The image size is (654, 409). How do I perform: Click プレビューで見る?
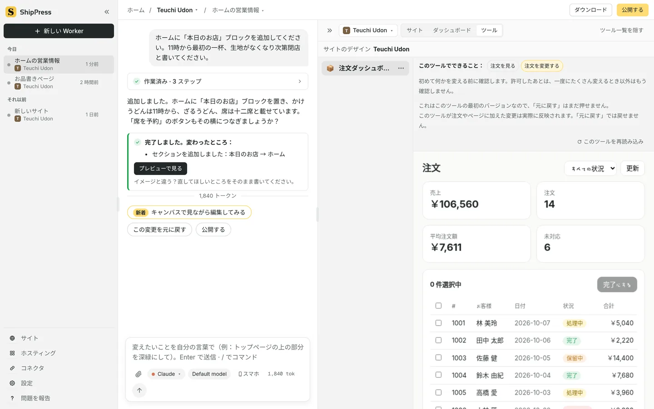click(160, 169)
